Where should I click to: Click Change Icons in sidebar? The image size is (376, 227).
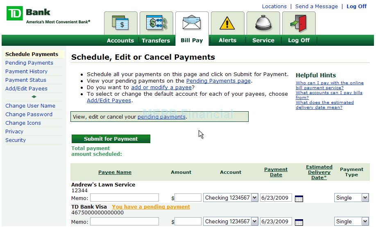[x=23, y=123]
